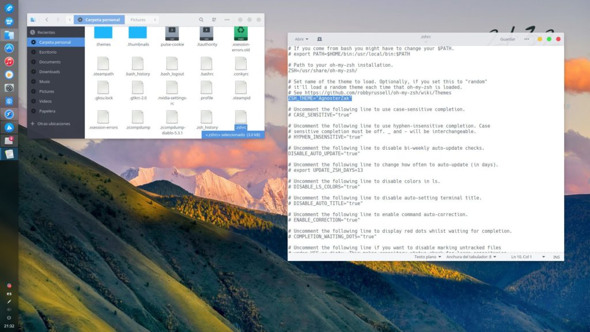The image size is (590, 332).
Task: Select the .themes folder icon
Action: (103, 33)
